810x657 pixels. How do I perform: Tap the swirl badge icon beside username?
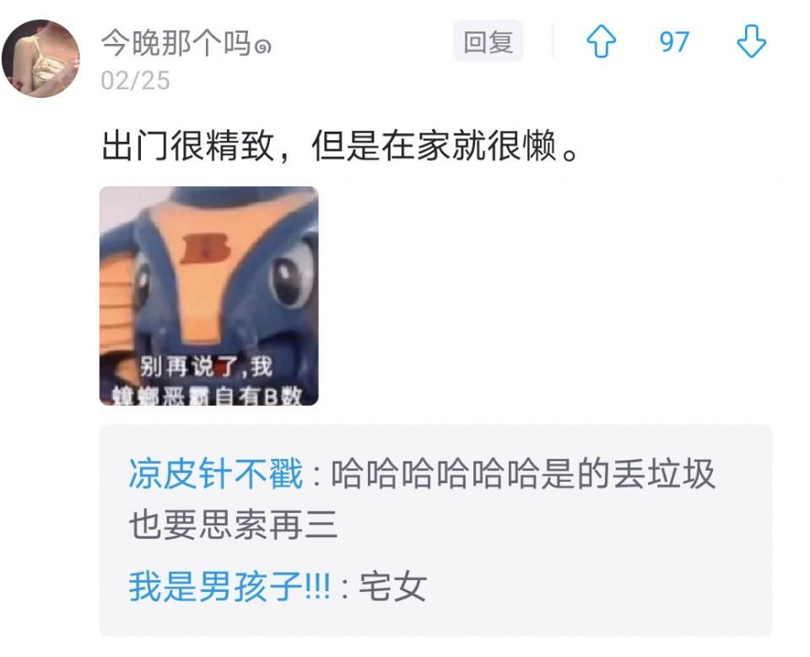pyautogui.click(x=263, y=48)
